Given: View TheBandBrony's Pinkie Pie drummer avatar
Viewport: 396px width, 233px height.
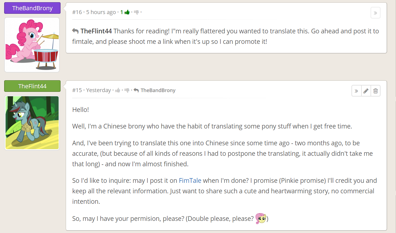Looking at the screenshot, I should pos(32,45).
